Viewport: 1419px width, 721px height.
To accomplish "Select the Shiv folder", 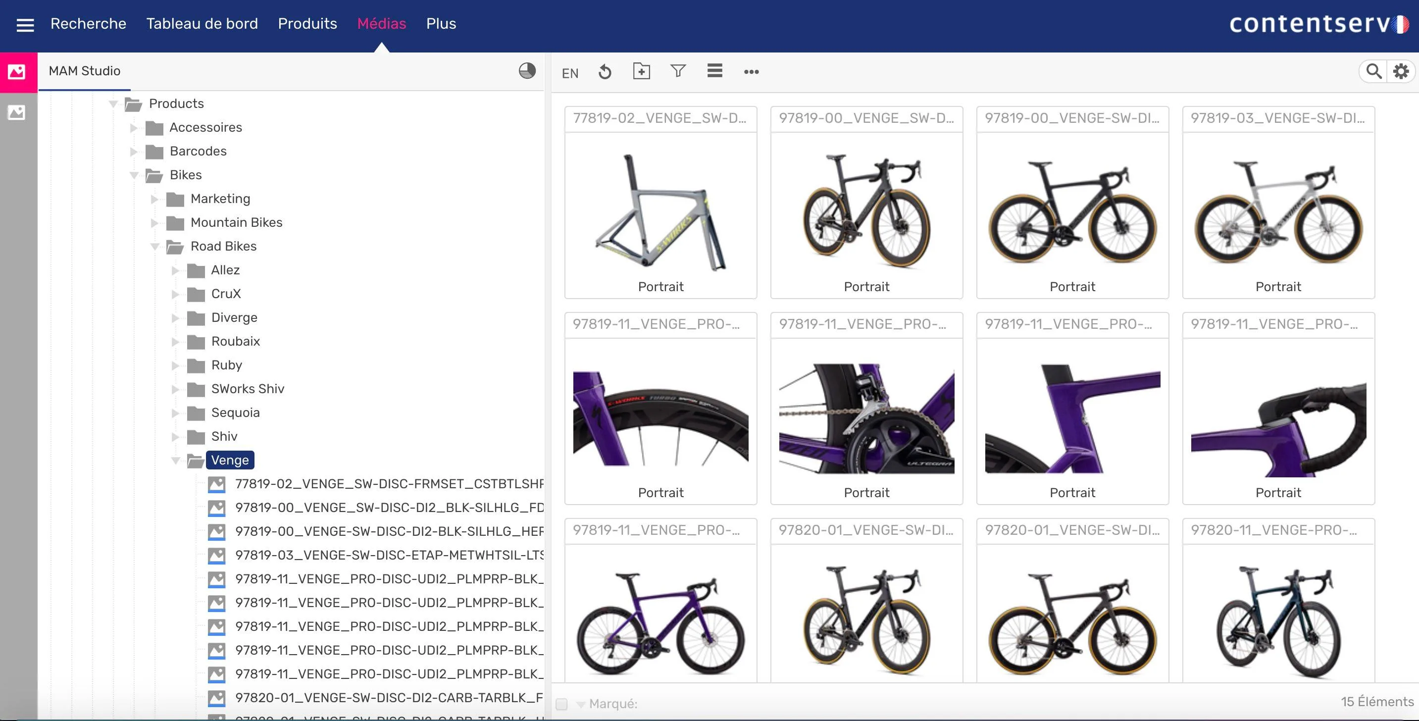I will [224, 437].
